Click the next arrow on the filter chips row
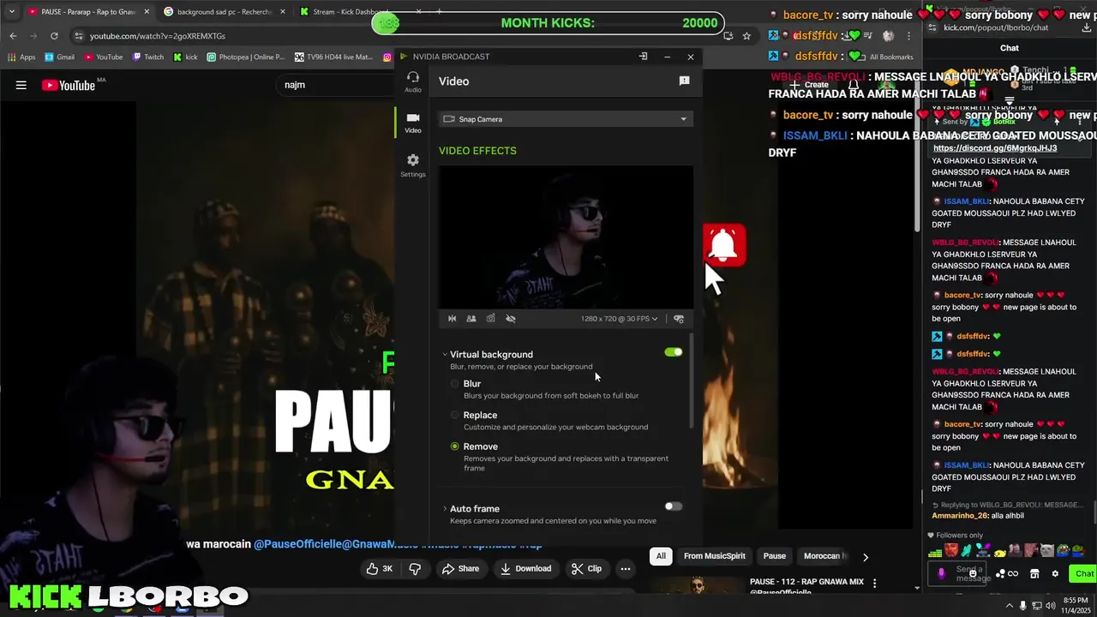This screenshot has height=617, width=1097. [866, 557]
